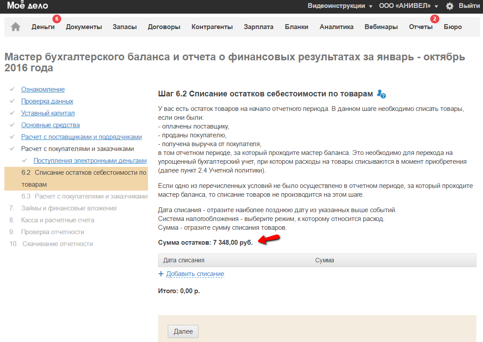Open settings gear icon in header
The width and height of the screenshot is (483, 342).
(x=450, y=6)
